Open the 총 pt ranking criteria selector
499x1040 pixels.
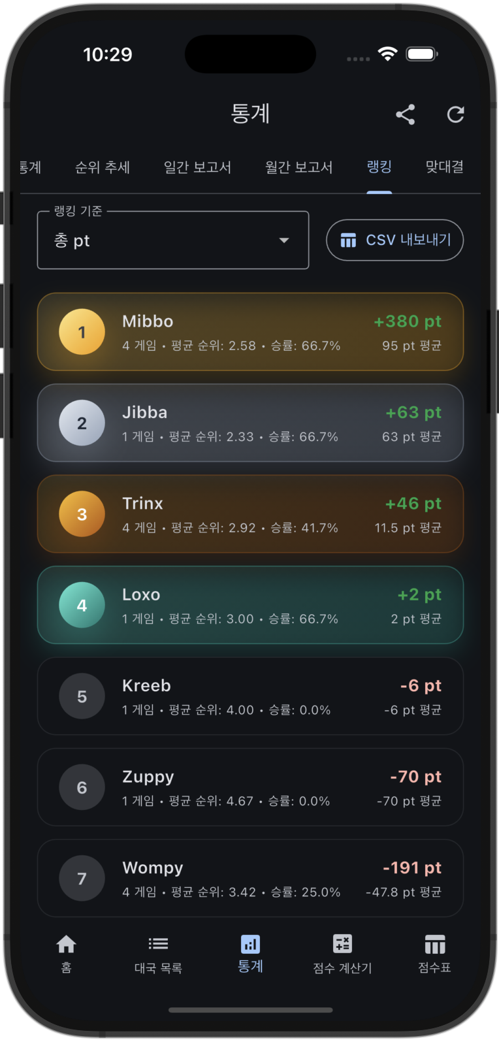coord(163,240)
